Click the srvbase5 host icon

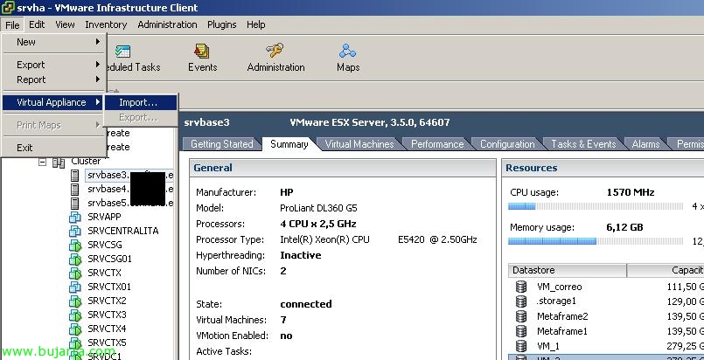click(75, 203)
